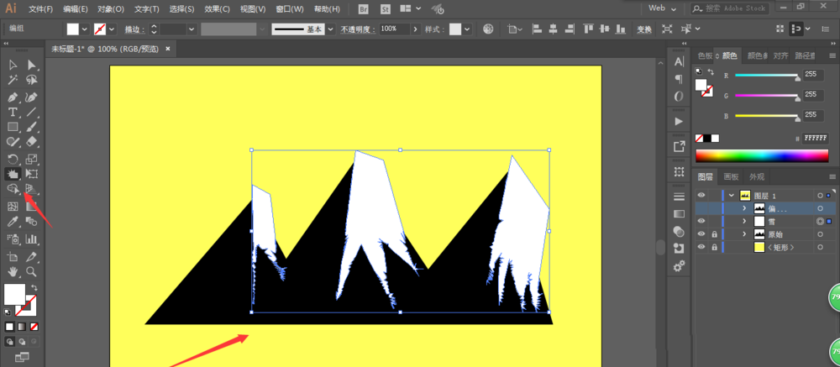This screenshot has width=840, height=367.
Task: Select the Pen tool
Action: (x=13, y=97)
